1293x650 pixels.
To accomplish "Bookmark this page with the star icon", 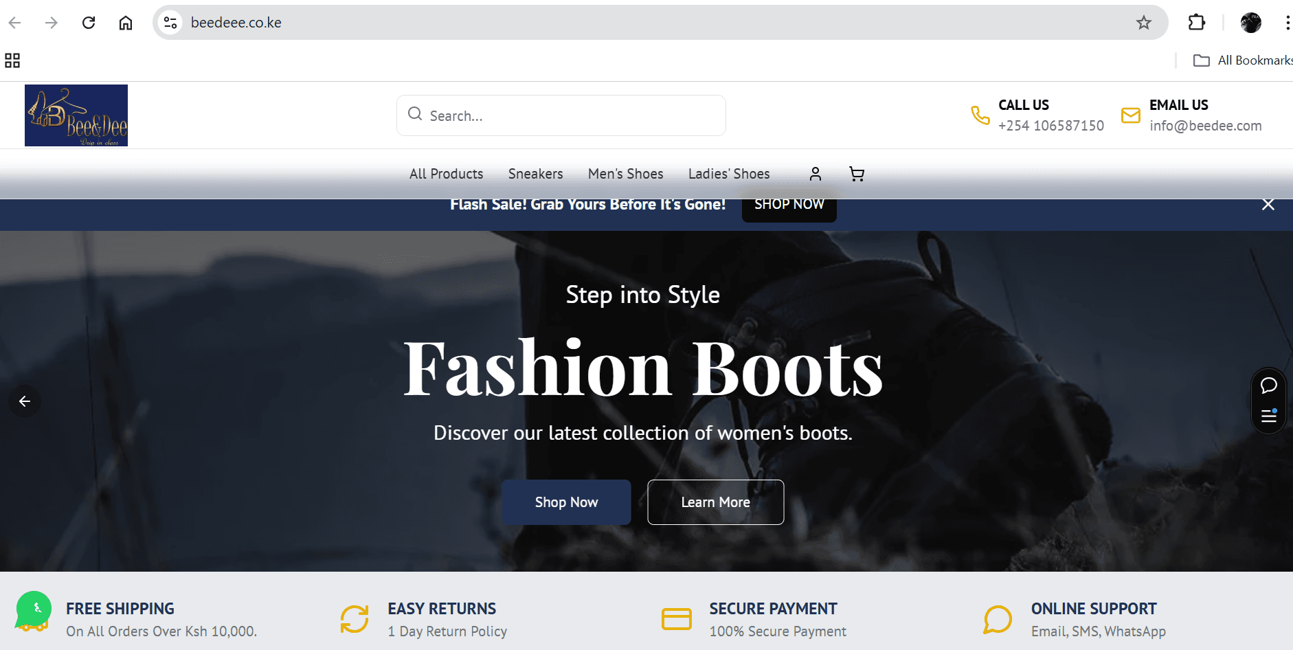I will [1143, 23].
